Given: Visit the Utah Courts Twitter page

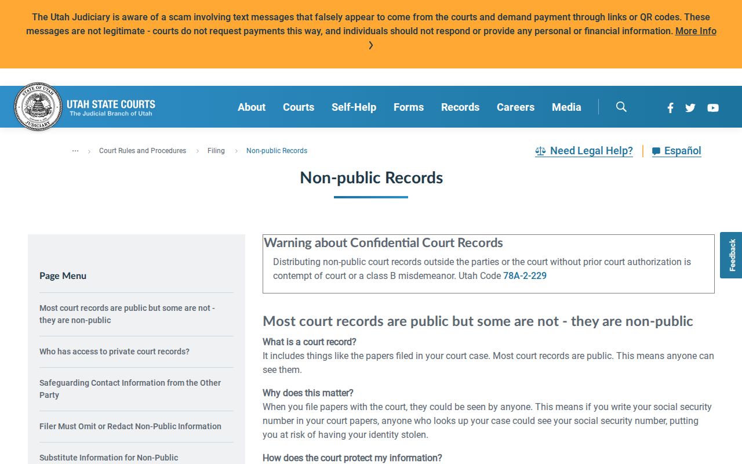Looking at the screenshot, I should pos(690,107).
